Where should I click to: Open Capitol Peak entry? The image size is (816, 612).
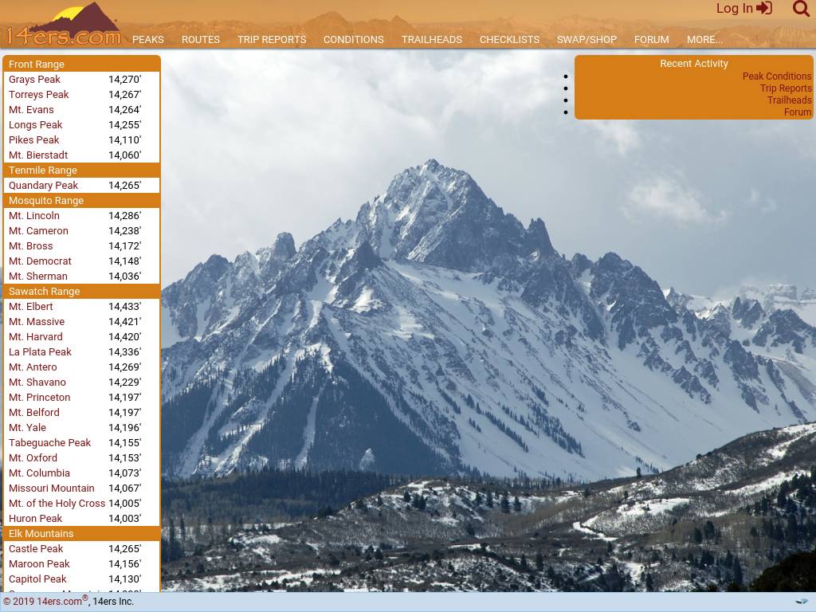point(37,579)
